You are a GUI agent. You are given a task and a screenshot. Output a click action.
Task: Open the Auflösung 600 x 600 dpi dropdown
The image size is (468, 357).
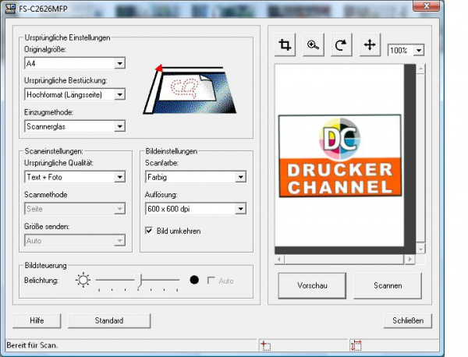click(196, 209)
